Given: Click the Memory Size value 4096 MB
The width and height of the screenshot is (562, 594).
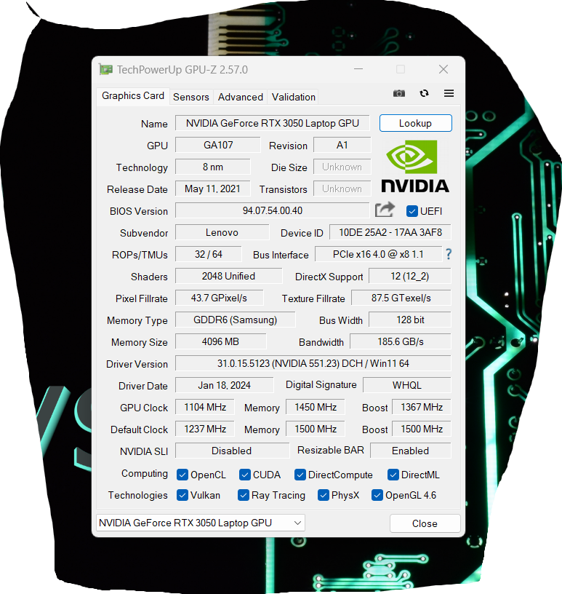Looking at the screenshot, I should click(220, 341).
